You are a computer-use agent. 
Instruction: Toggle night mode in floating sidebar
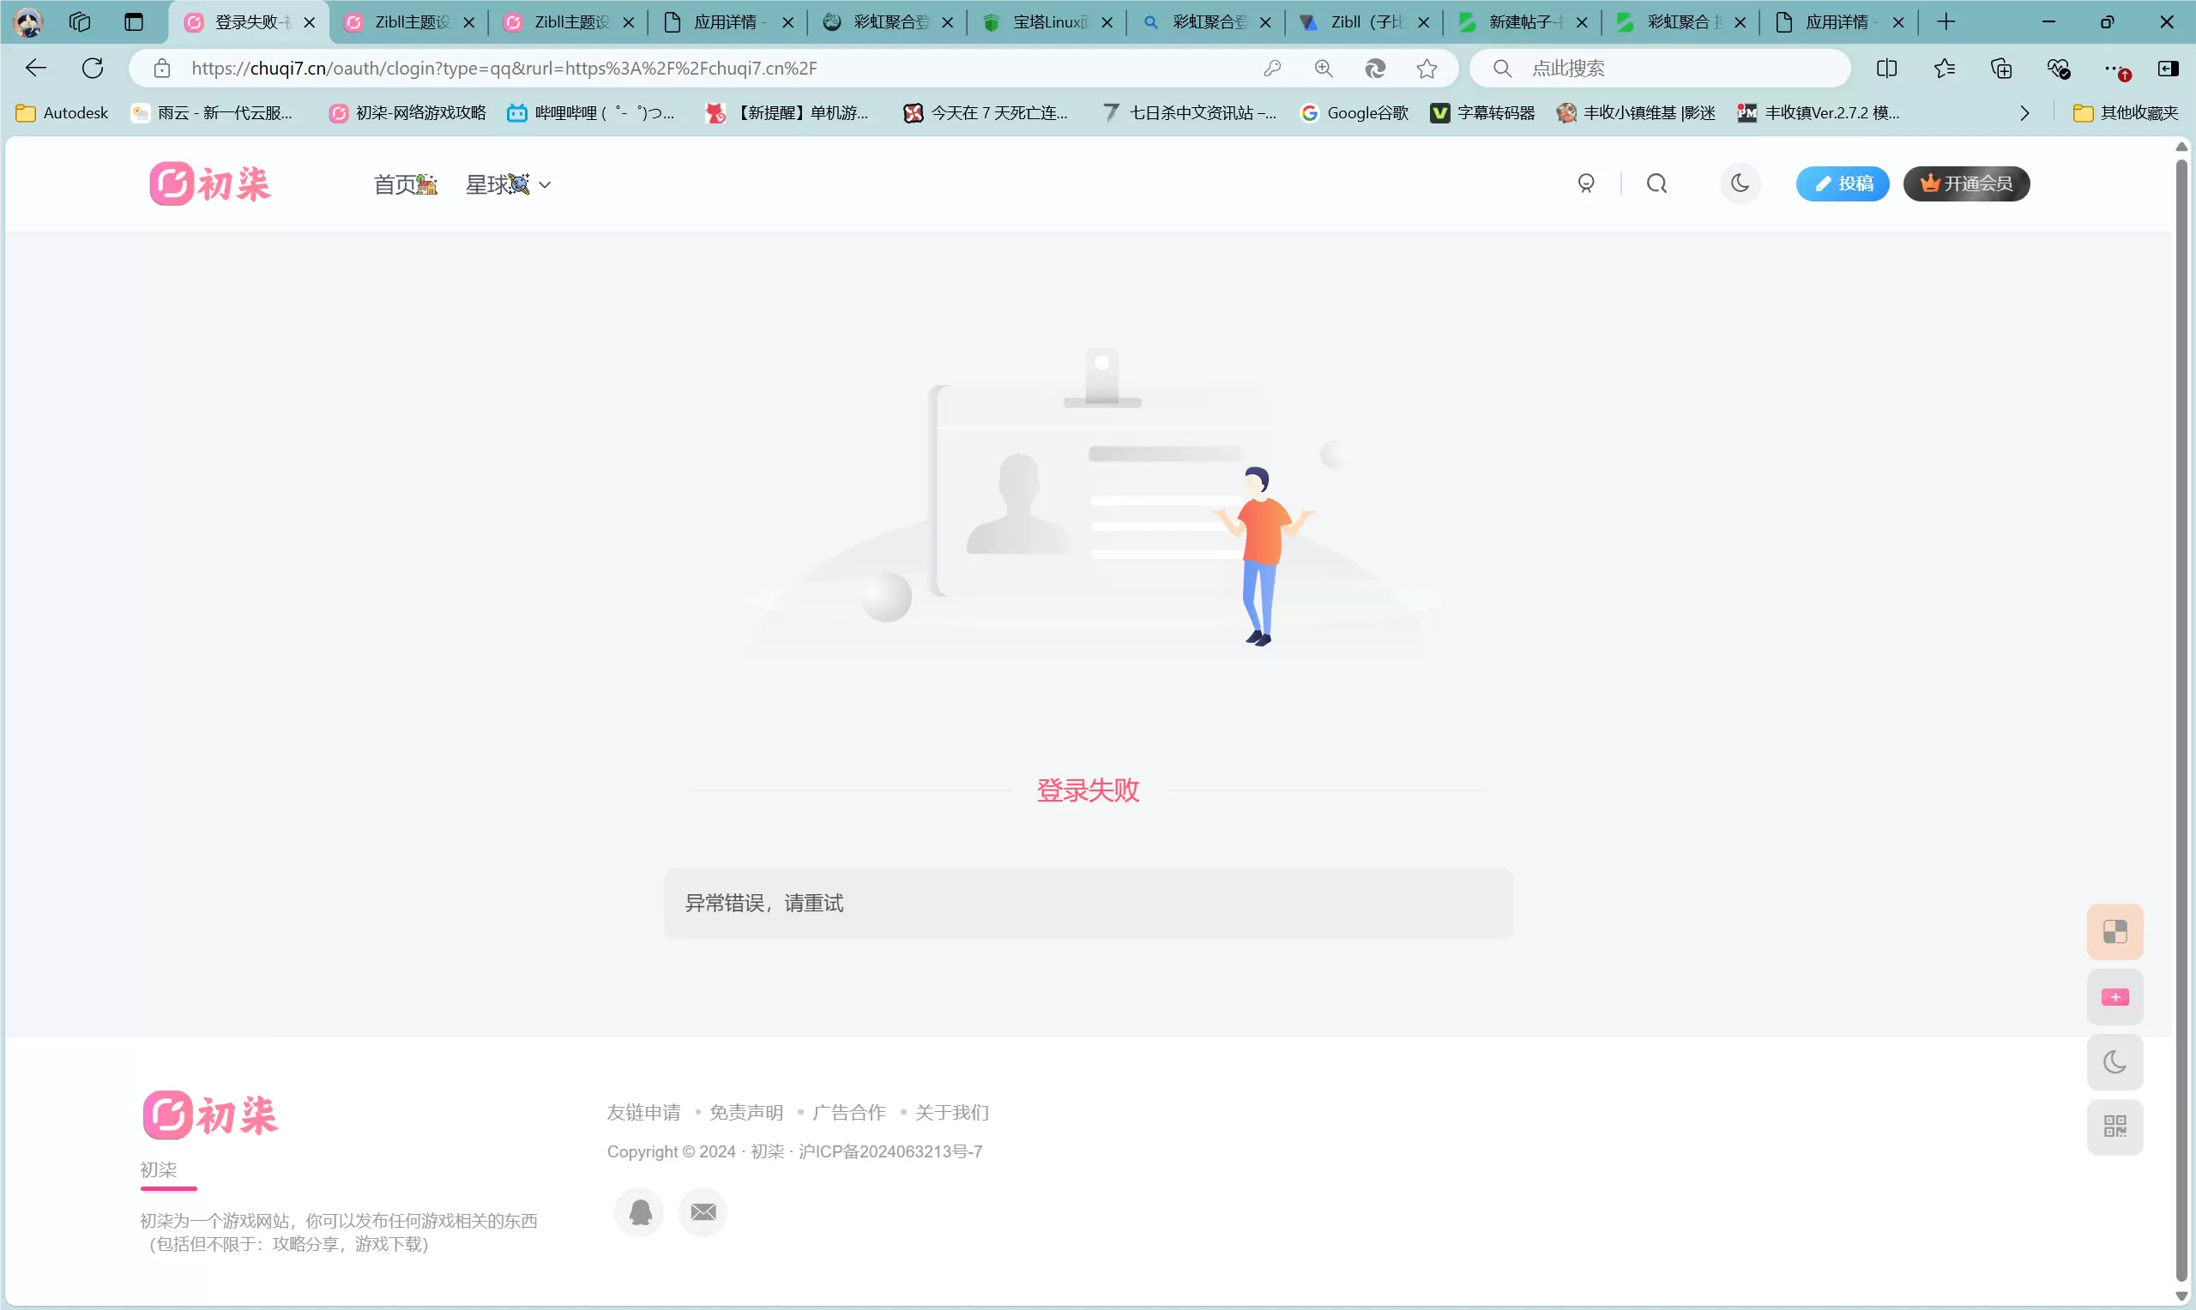pyautogui.click(x=2115, y=1061)
